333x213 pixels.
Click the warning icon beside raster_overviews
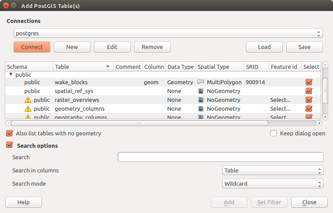(x=28, y=100)
